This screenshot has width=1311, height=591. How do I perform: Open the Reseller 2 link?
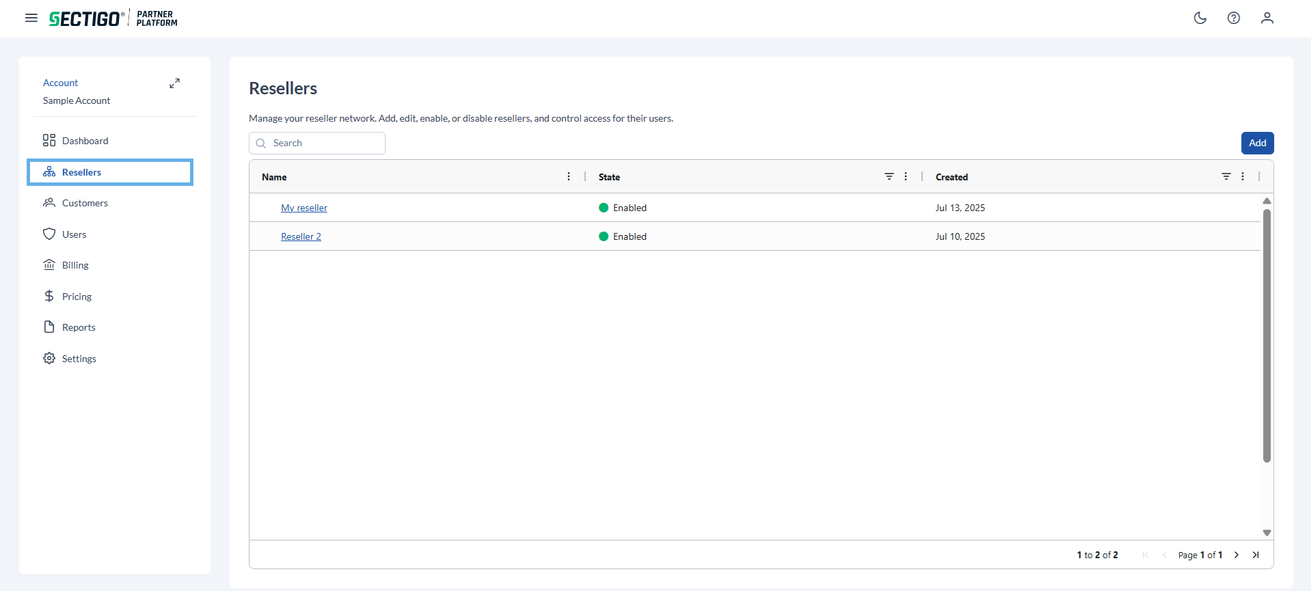point(301,236)
